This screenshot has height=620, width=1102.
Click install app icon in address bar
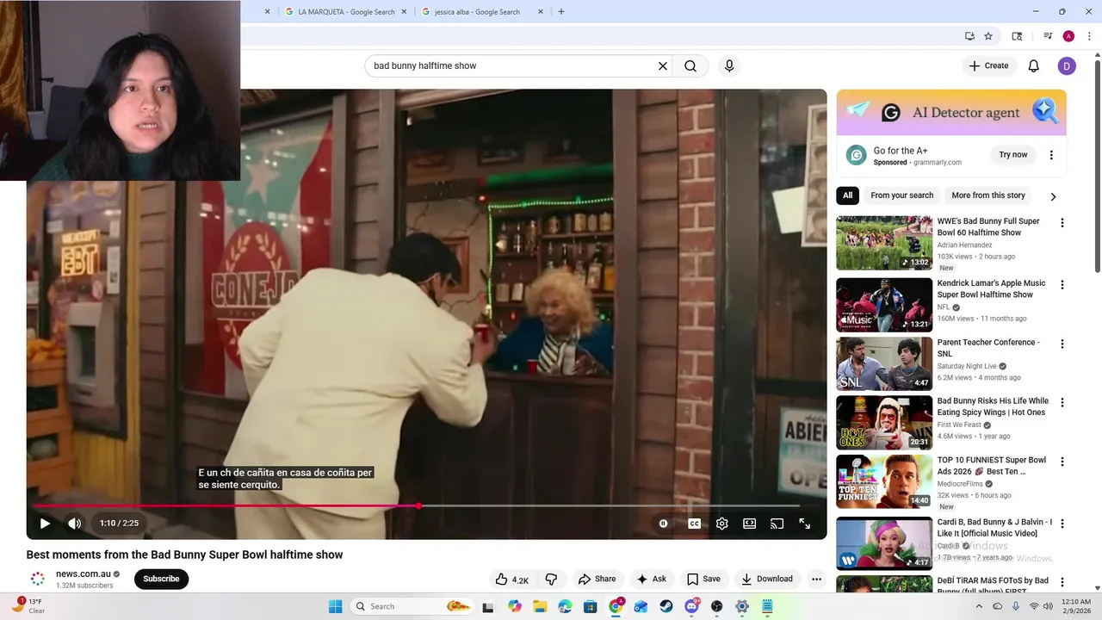(x=969, y=36)
